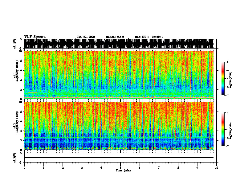Click the ch.2 spectrogram color bar

coord(223,129)
